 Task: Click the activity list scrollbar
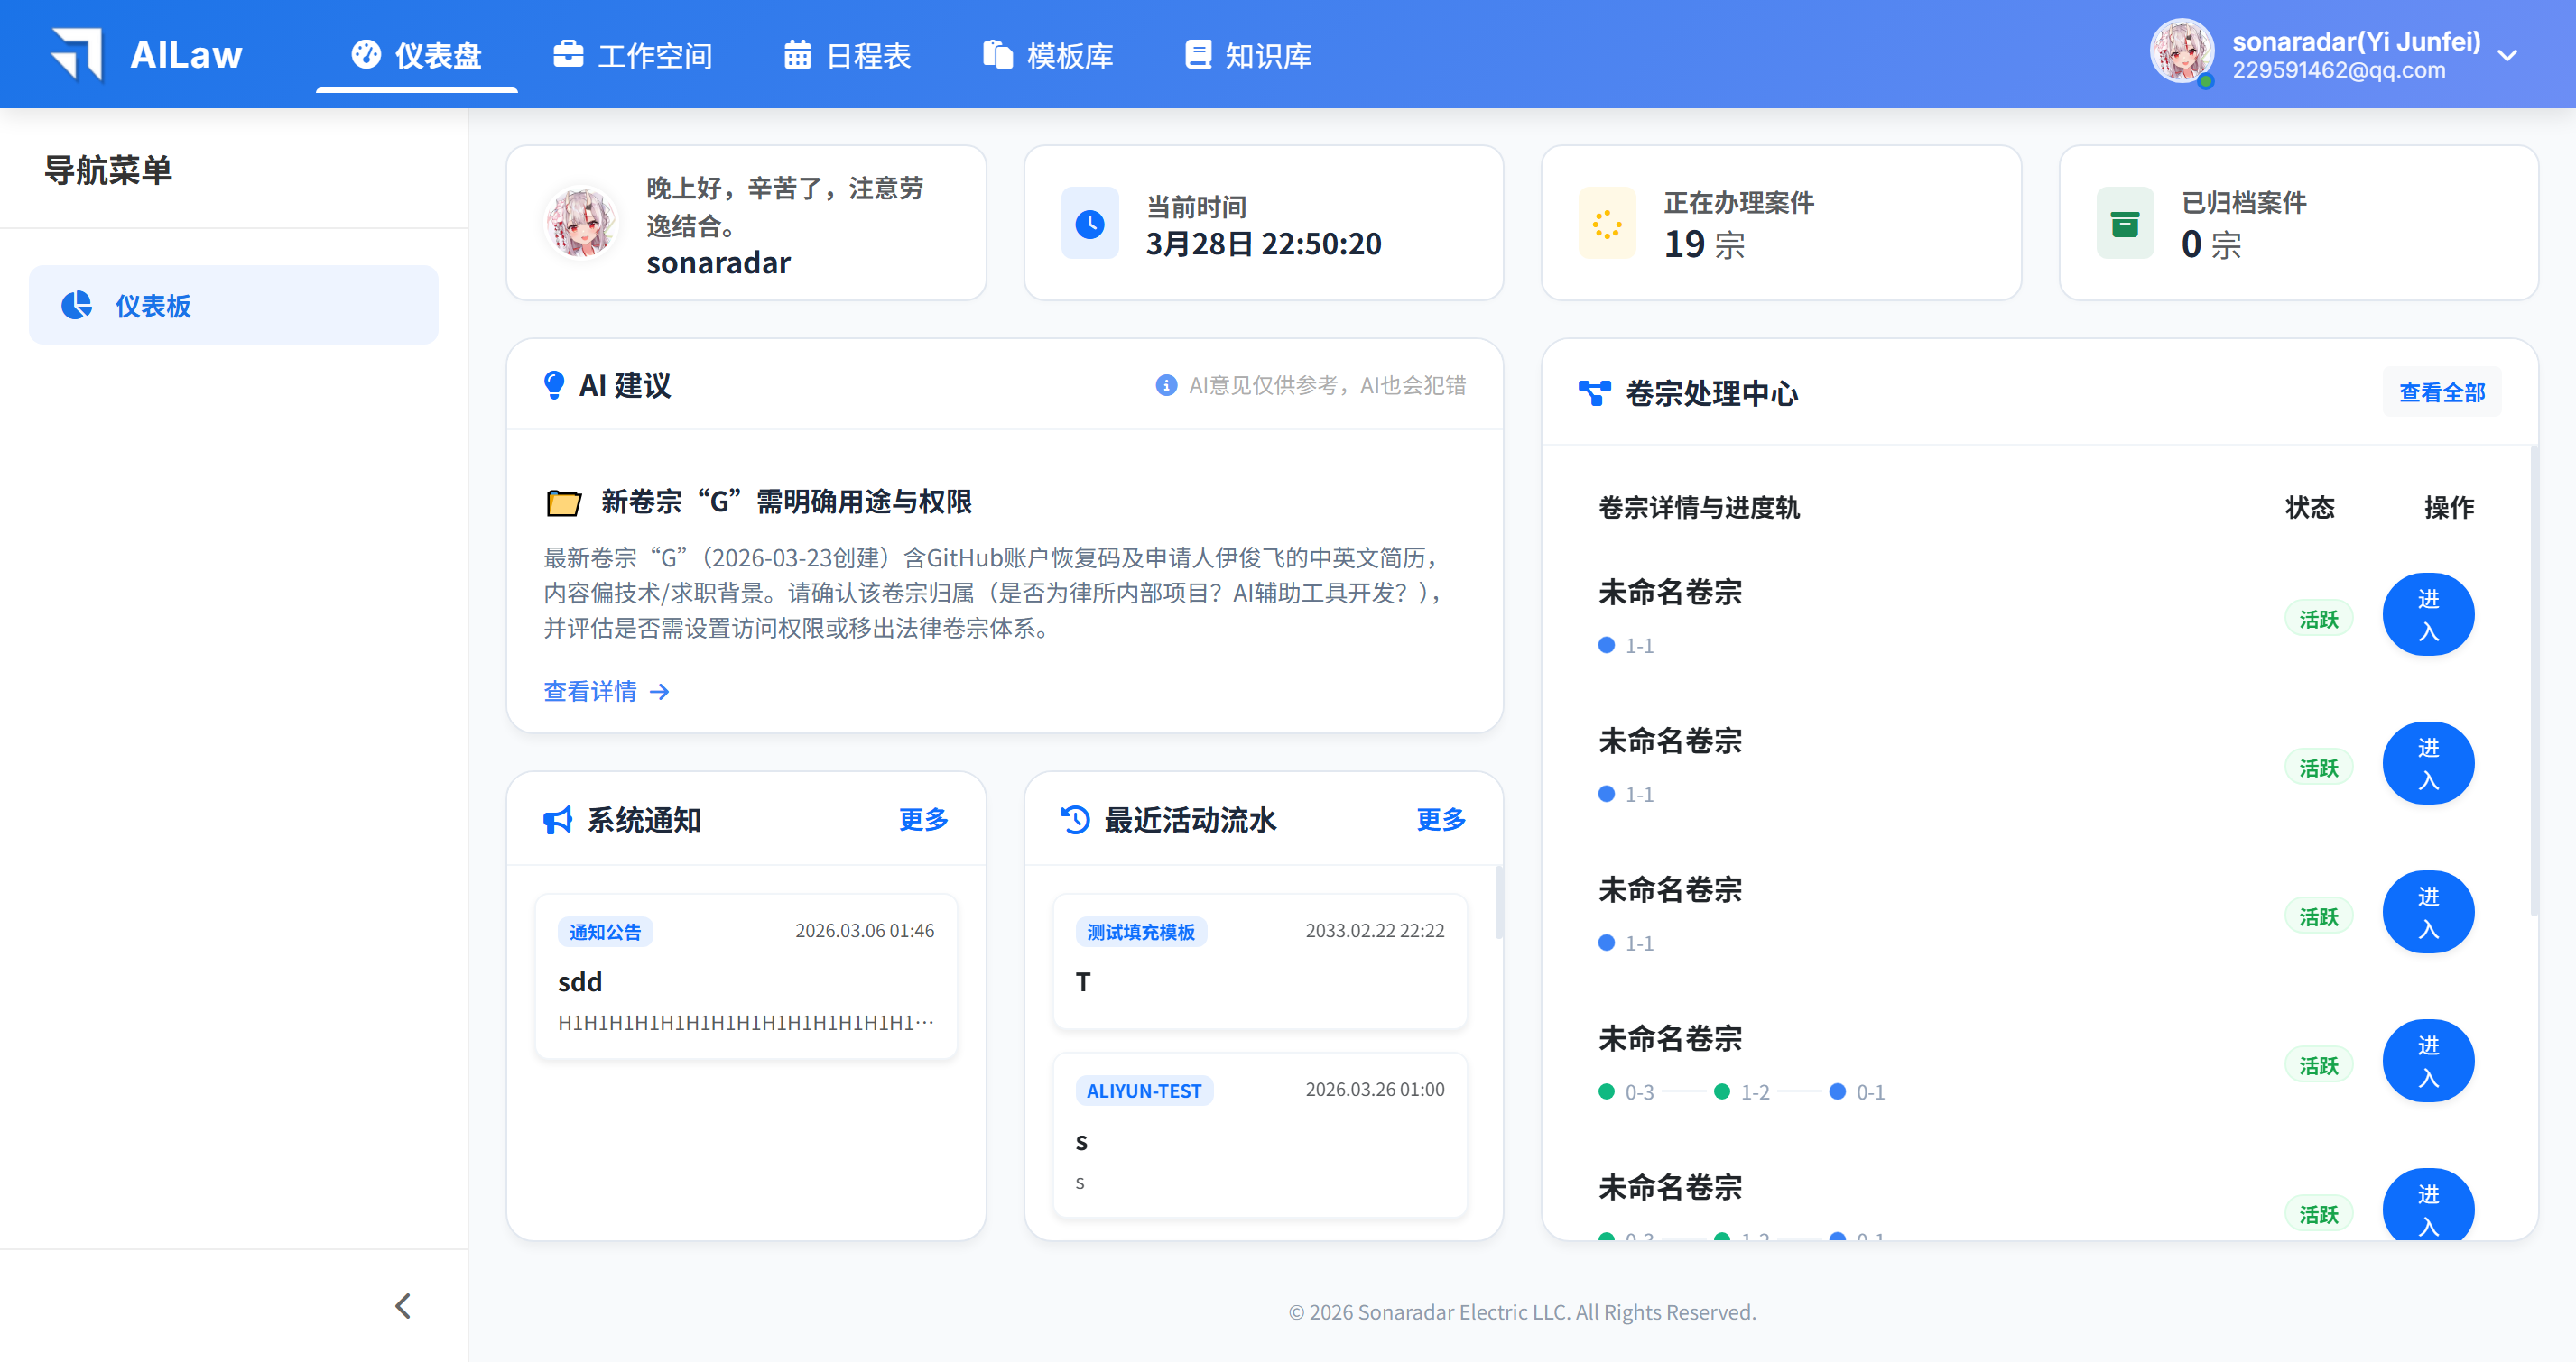[1497, 905]
